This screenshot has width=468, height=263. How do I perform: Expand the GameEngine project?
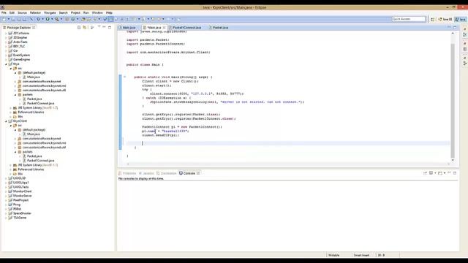click(6, 60)
